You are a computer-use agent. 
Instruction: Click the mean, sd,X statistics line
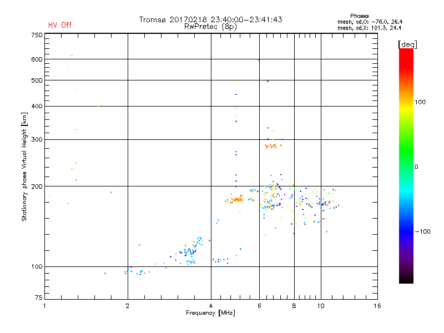(370, 28)
